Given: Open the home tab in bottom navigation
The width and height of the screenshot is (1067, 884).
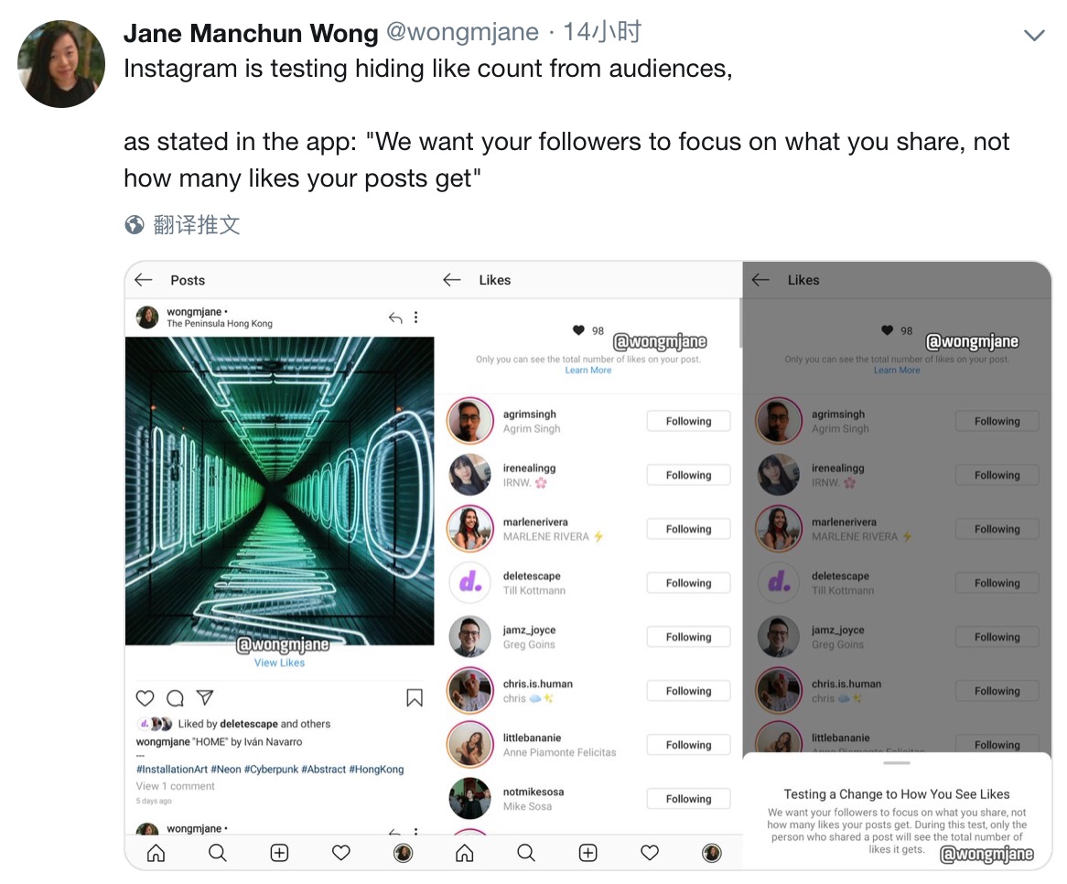Looking at the screenshot, I should pos(156,853).
